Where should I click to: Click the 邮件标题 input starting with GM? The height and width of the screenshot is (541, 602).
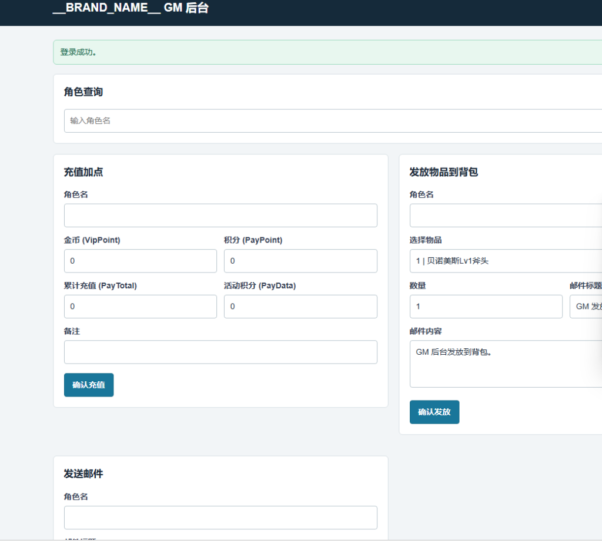point(586,307)
